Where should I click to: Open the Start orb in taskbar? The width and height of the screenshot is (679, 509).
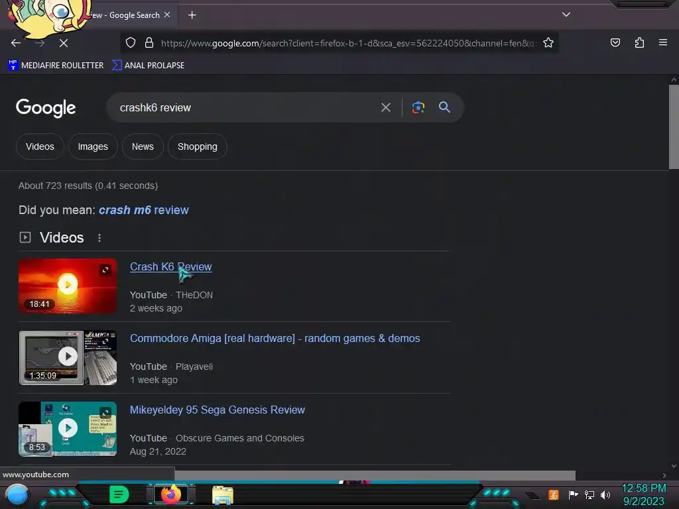pos(17,494)
